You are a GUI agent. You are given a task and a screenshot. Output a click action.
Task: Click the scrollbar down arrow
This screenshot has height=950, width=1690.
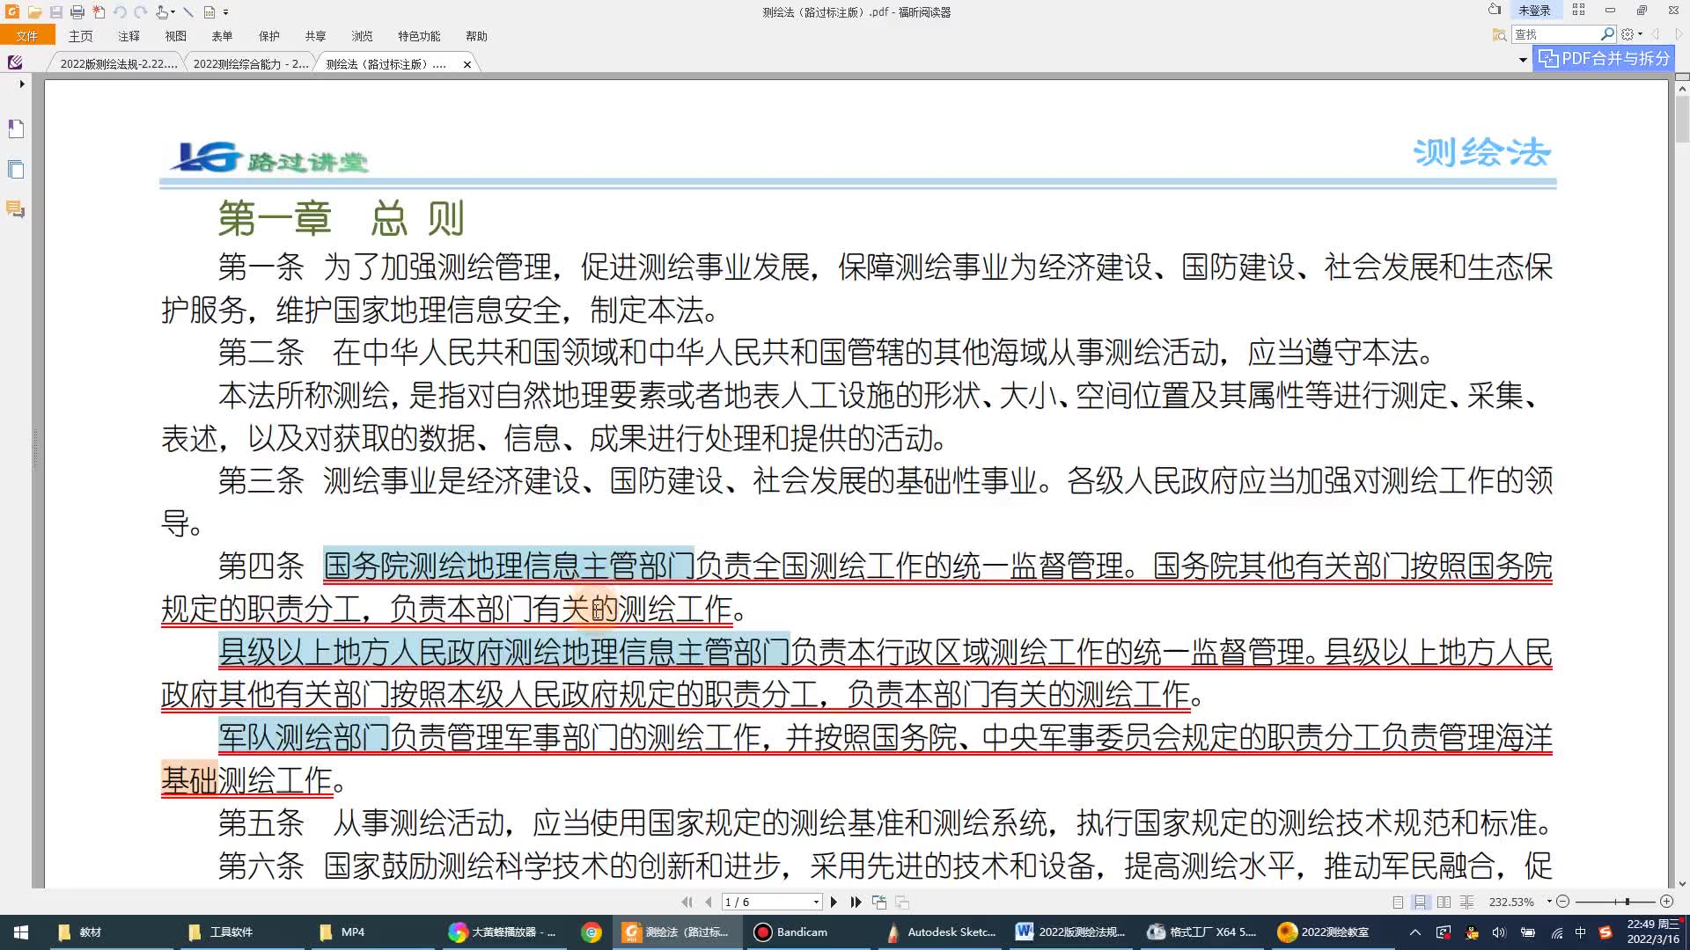1681,882
